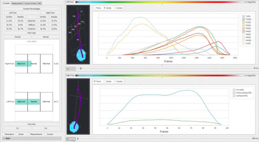
Task: Click the Right Foot pressure color scale
Action: point(160,76)
